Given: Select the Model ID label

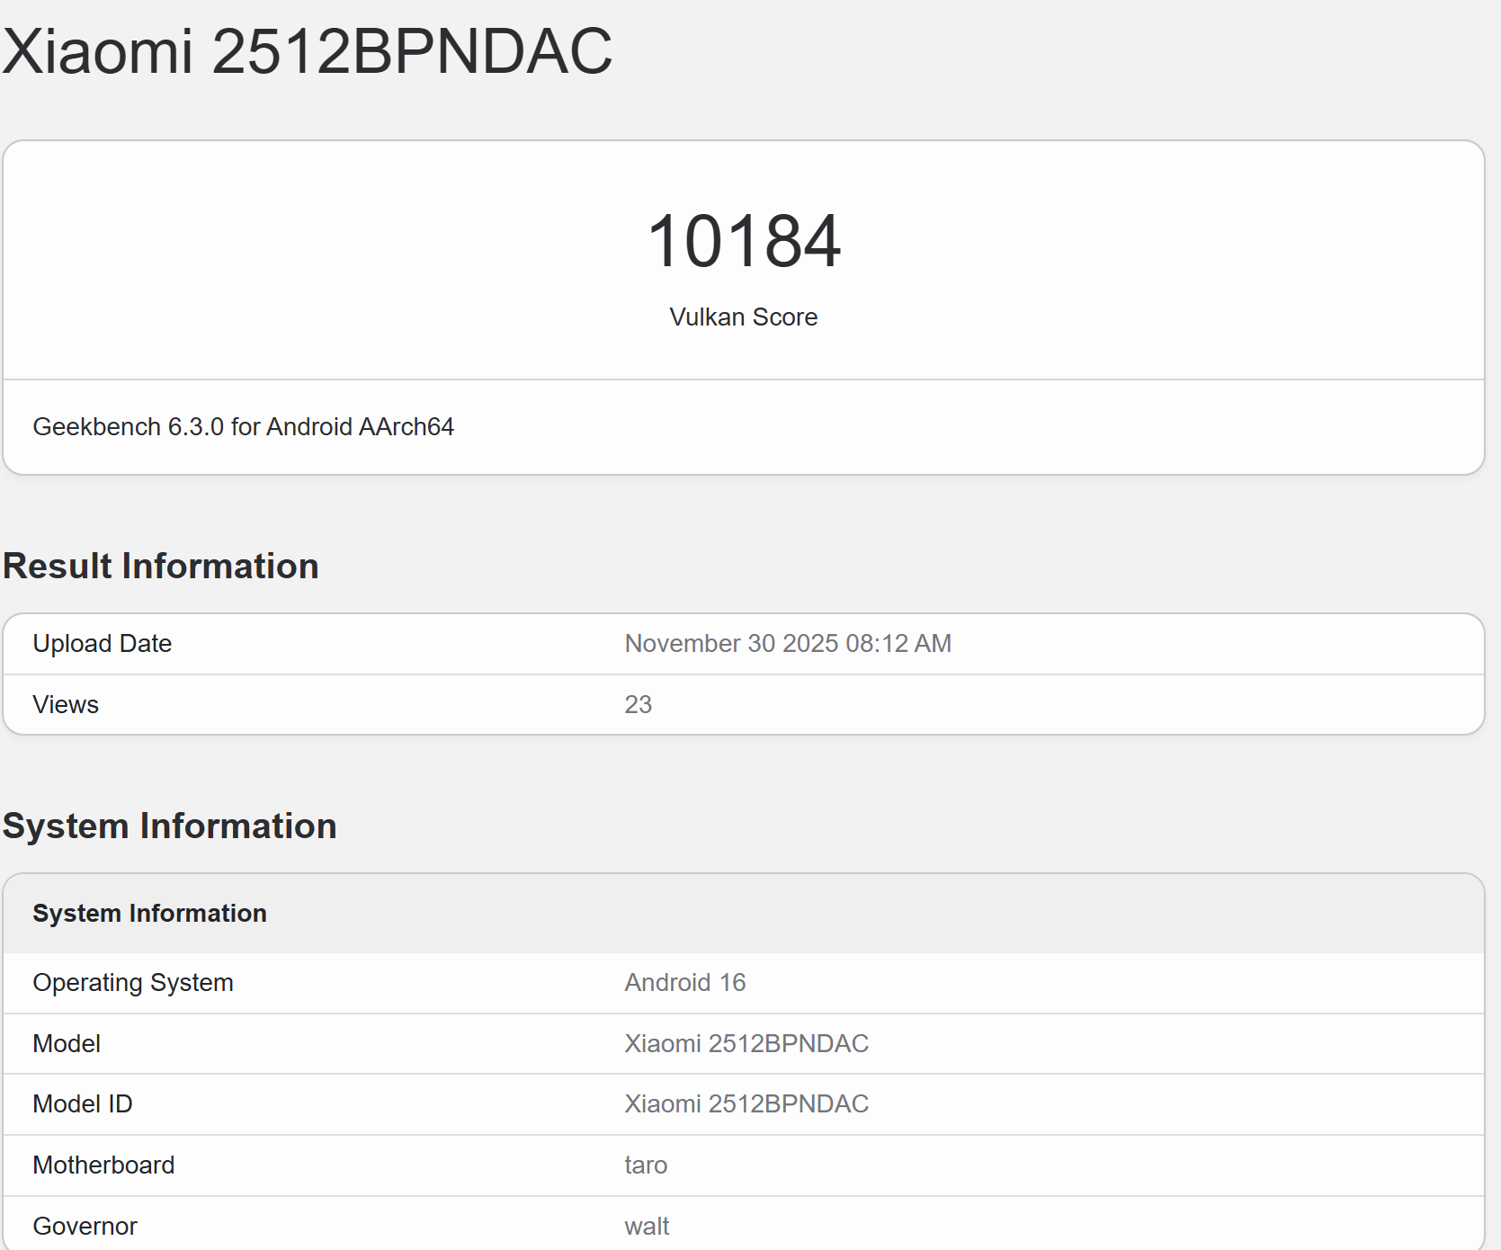Looking at the screenshot, I should 82,1103.
